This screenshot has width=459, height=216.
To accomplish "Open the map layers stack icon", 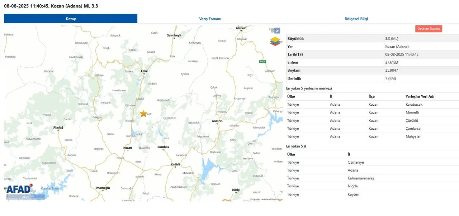I will [275, 41].
